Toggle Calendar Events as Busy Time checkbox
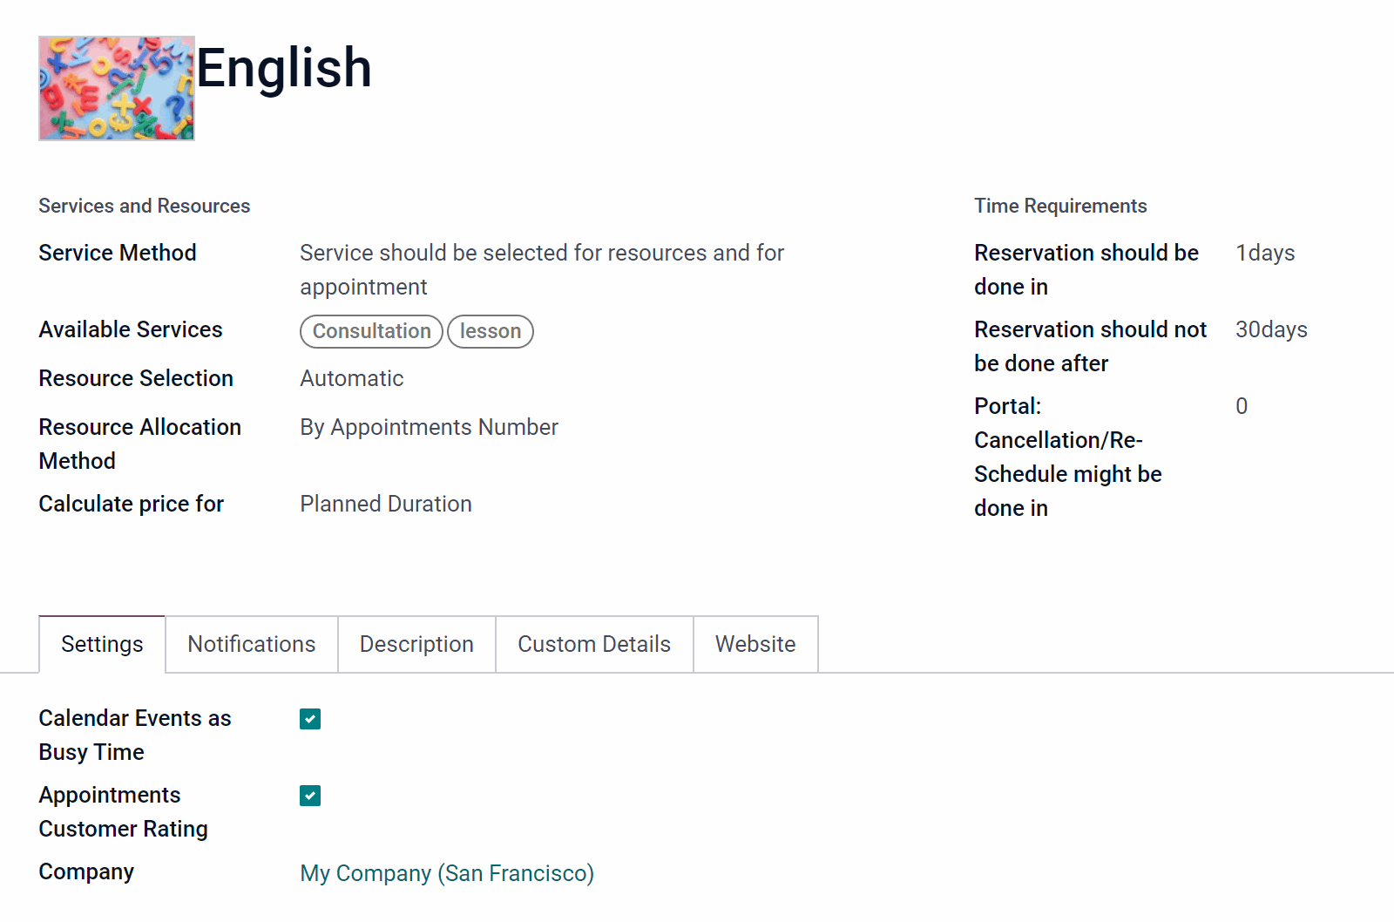The width and height of the screenshot is (1394, 922). 310,719
